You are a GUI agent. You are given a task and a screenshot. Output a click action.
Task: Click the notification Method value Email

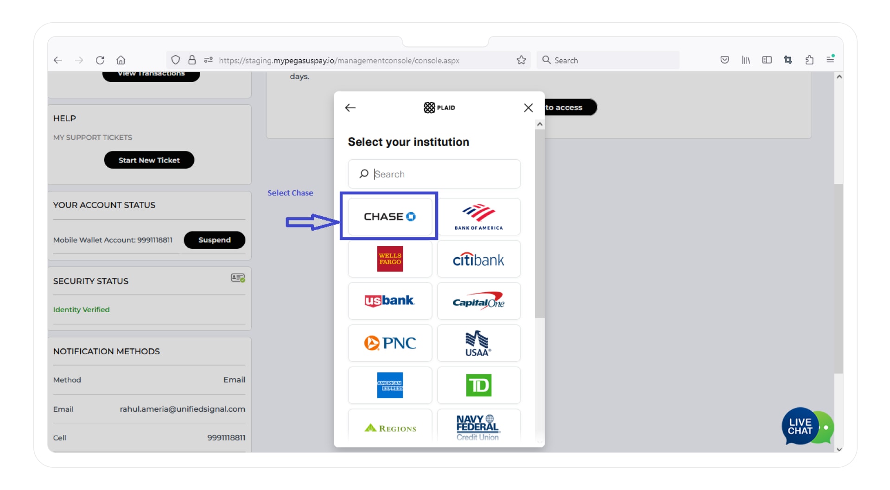pos(234,380)
